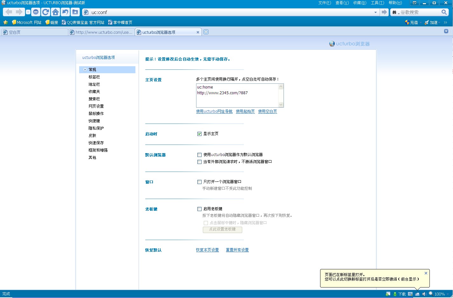Click the 使用空白页 link
The height and width of the screenshot is (298, 453).
267,111
